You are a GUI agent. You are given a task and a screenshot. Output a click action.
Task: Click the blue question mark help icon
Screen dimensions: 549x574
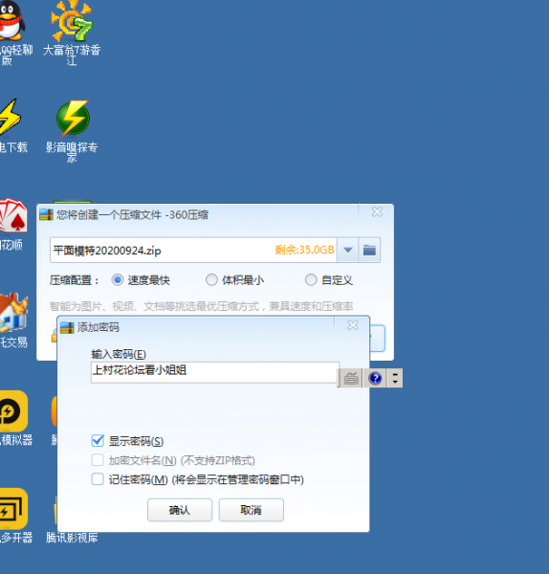[x=376, y=378]
